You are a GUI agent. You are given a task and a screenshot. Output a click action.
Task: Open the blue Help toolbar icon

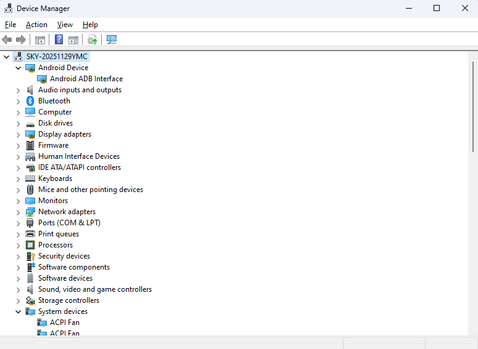pos(59,39)
